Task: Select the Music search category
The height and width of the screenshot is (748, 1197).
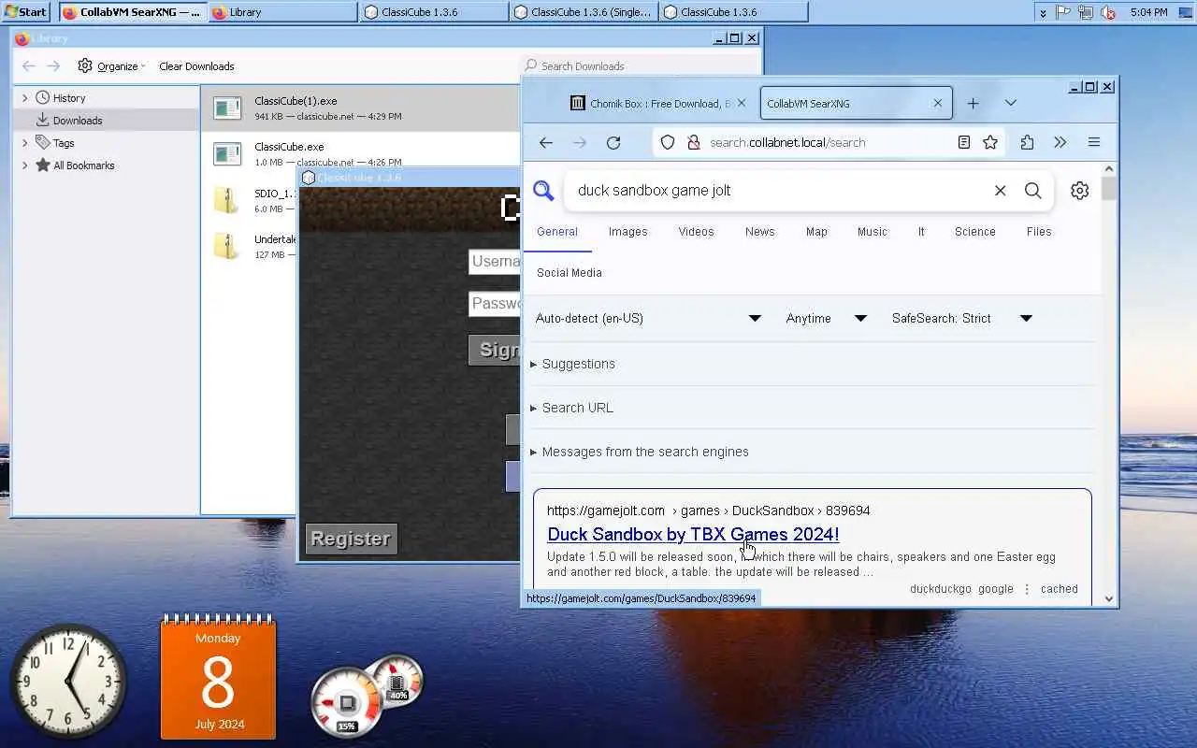Action: [x=872, y=232]
